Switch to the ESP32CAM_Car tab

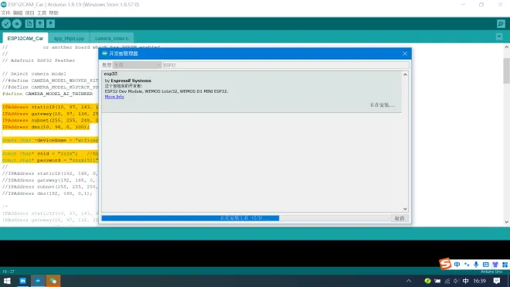(25, 38)
